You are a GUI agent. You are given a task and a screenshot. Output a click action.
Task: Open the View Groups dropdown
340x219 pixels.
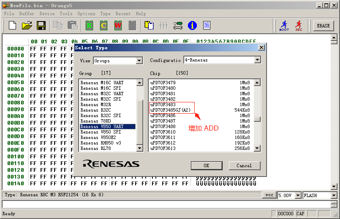[x=139, y=61]
